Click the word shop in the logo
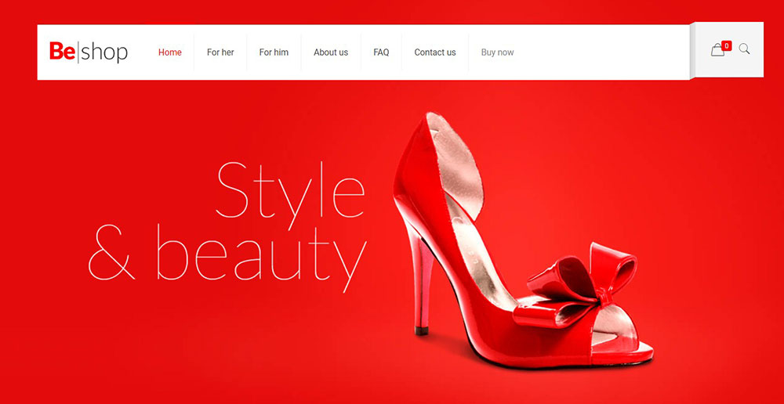The width and height of the screenshot is (784, 404). point(104,52)
